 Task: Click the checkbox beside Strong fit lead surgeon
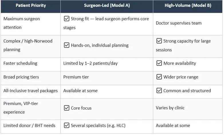(x=66, y=19)
